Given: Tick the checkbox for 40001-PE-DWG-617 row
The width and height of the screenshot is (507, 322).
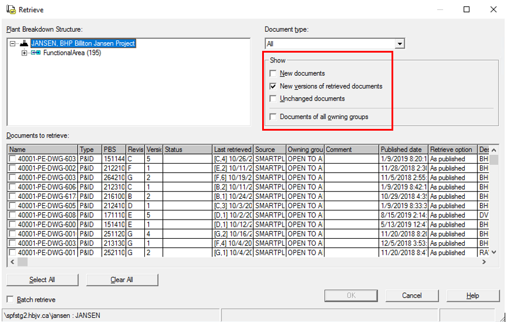Looking at the screenshot, I should pos(12,197).
